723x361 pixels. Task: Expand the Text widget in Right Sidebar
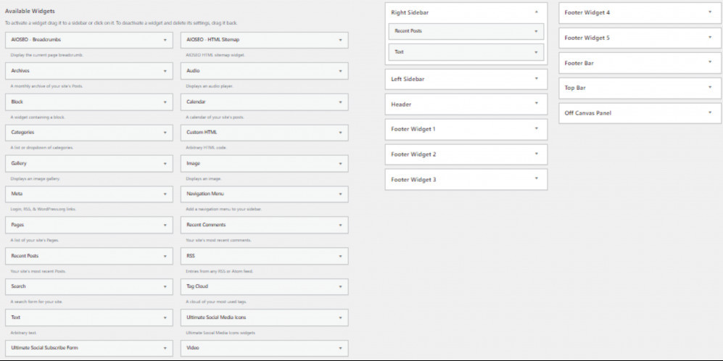(466, 52)
